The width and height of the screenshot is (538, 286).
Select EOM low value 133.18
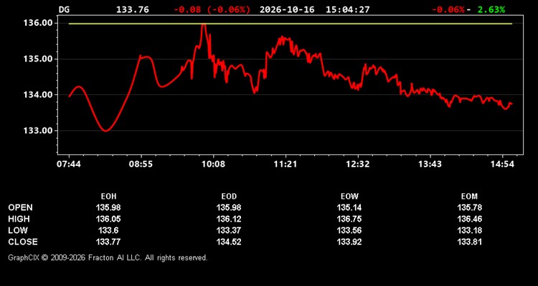(469, 230)
